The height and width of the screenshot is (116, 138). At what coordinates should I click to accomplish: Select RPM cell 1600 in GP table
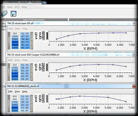tap(15, 36)
